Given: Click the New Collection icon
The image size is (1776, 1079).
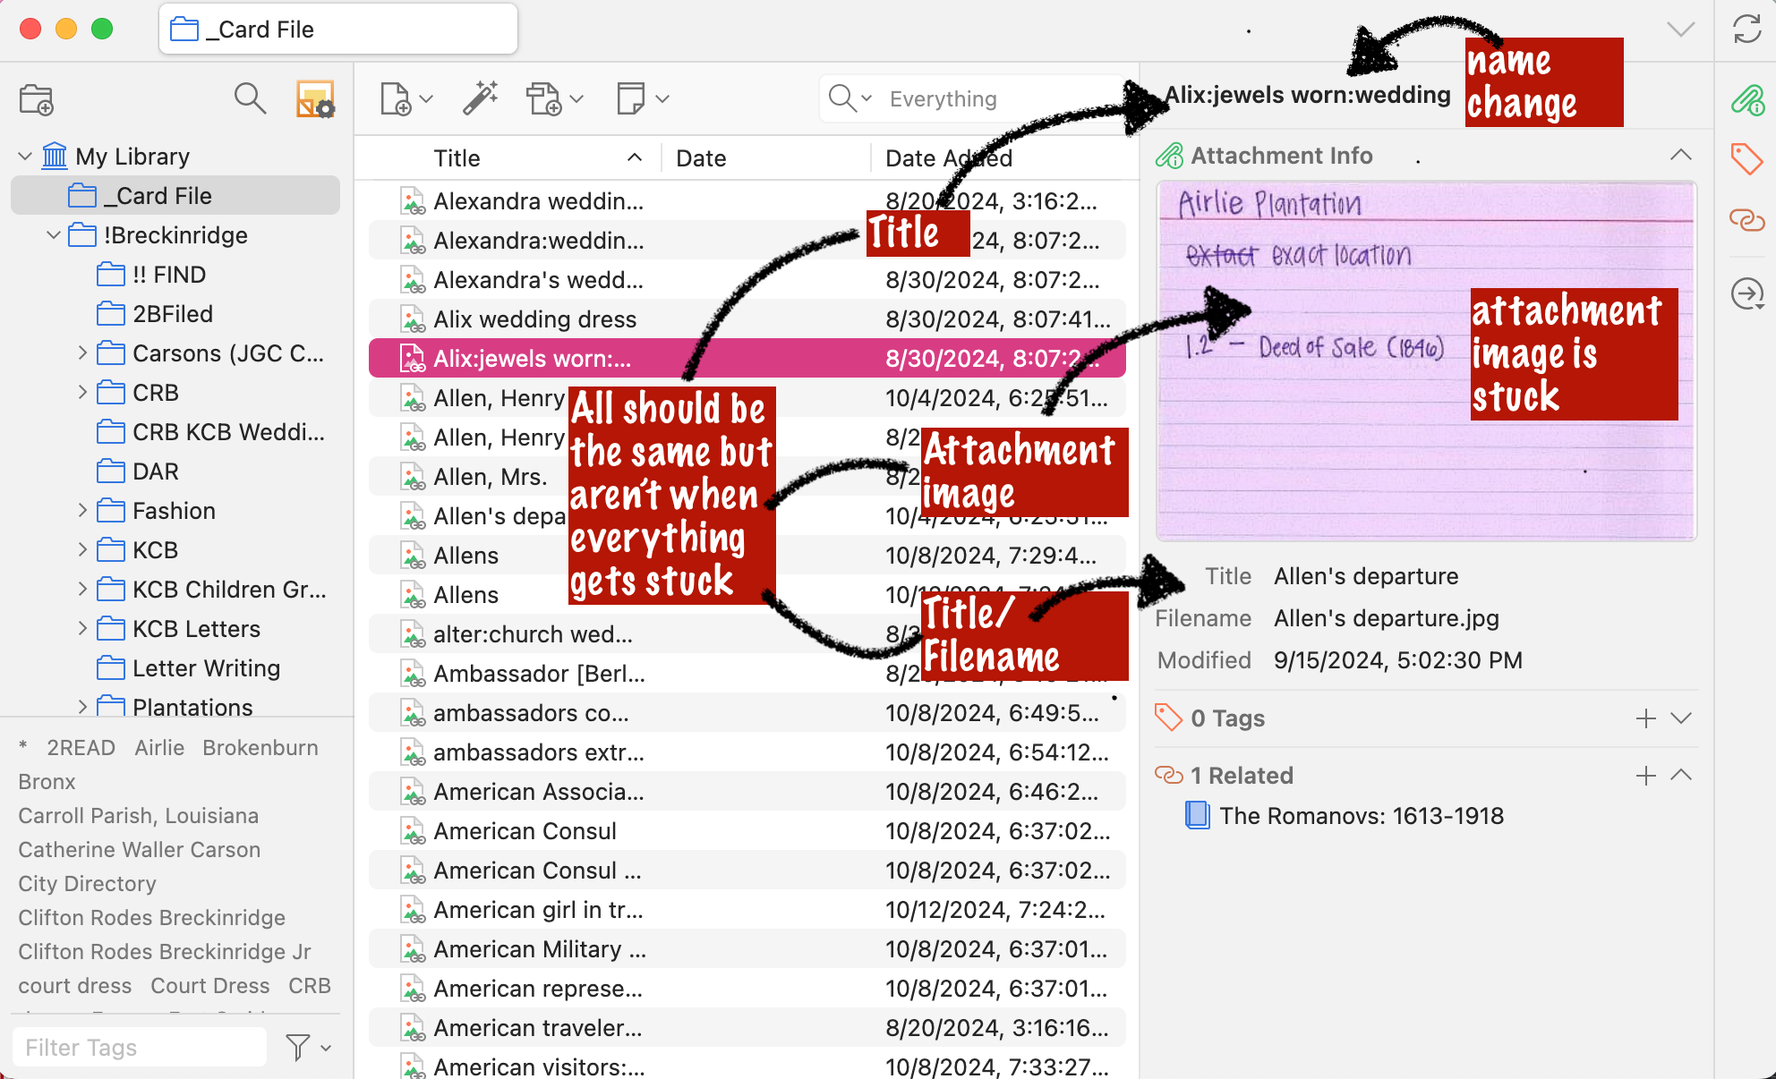Looking at the screenshot, I should (x=37, y=99).
